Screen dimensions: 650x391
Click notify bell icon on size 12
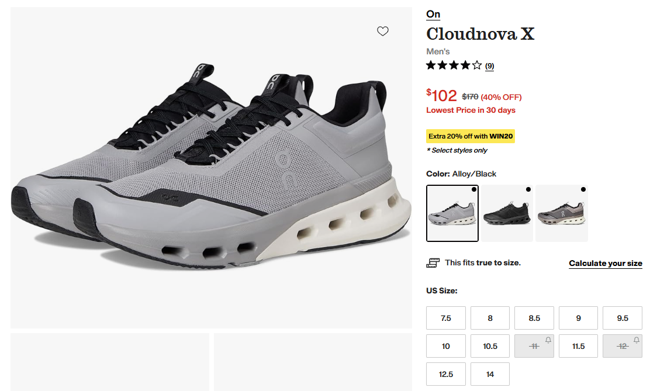(x=637, y=340)
